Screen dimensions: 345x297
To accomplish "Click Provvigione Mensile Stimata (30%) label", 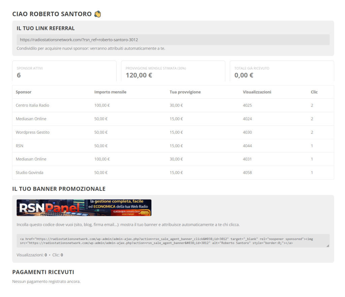I will click(156, 68).
